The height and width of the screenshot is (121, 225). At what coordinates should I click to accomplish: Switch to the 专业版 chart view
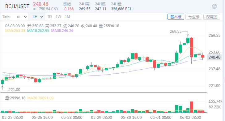coord(194,17)
